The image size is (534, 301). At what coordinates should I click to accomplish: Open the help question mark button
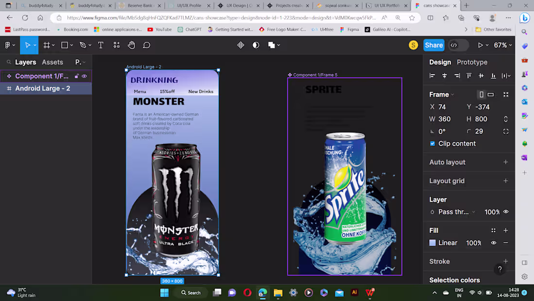500,269
